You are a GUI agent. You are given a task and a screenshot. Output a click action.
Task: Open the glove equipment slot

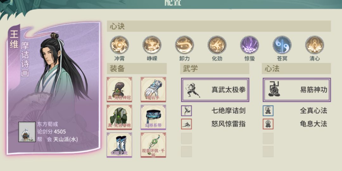coord(153,89)
